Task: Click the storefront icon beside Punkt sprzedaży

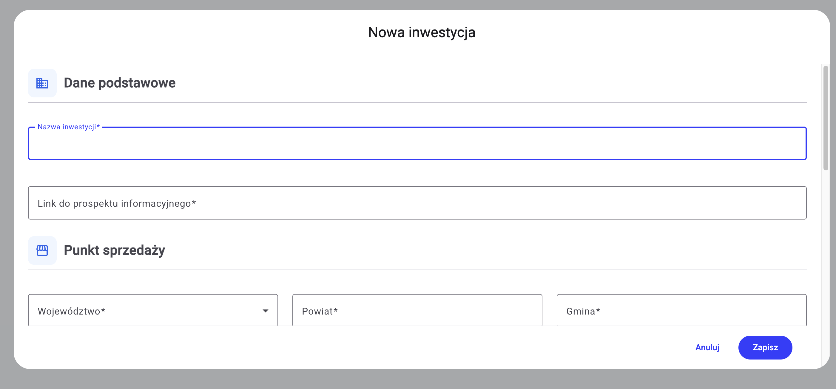Action: coord(42,250)
